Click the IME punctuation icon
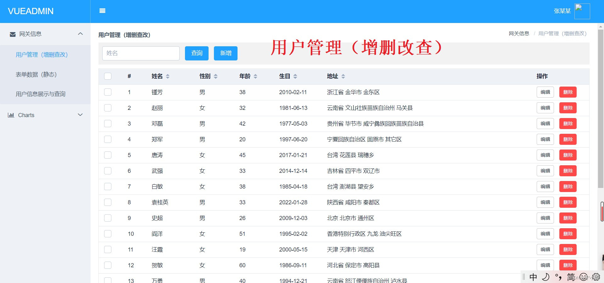 coord(558,277)
